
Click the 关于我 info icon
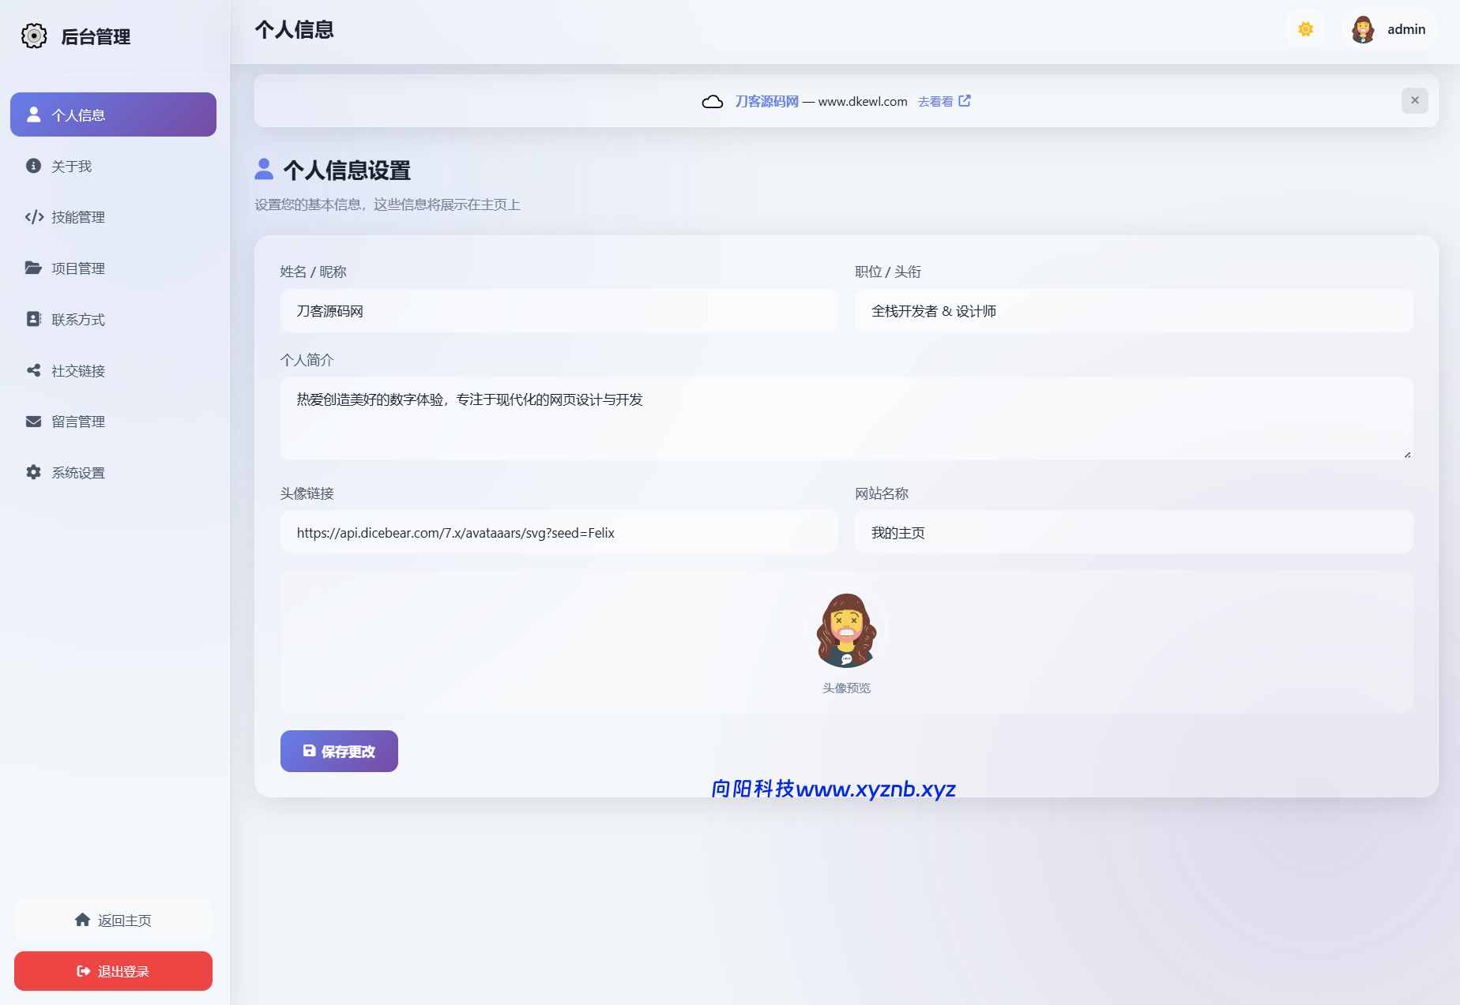[32, 166]
